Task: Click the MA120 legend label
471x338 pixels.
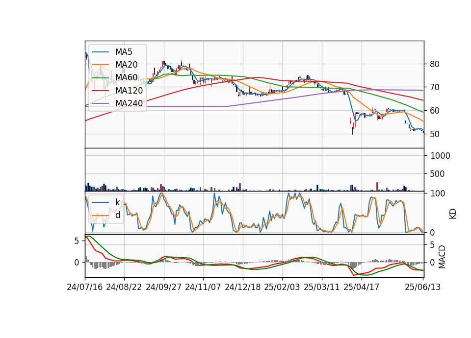Action: (x=129, y=90)
